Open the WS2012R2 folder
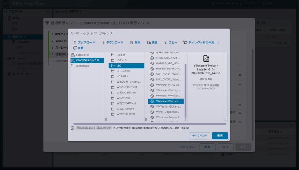Viewport: 299px width, 170px height. click(x=126, y=98)
